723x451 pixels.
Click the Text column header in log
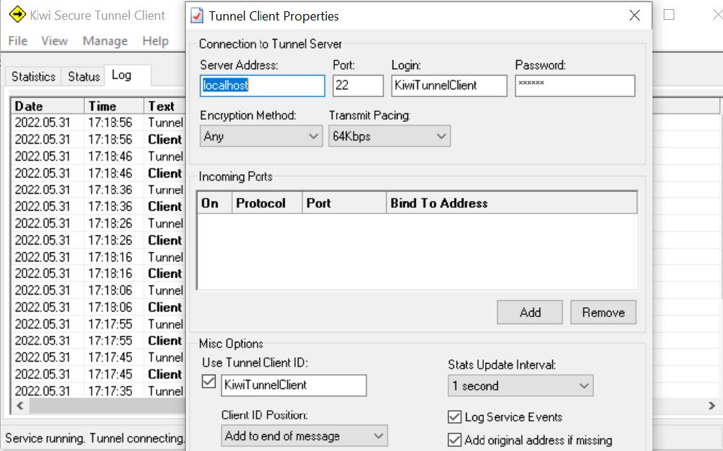coord(165,106)
